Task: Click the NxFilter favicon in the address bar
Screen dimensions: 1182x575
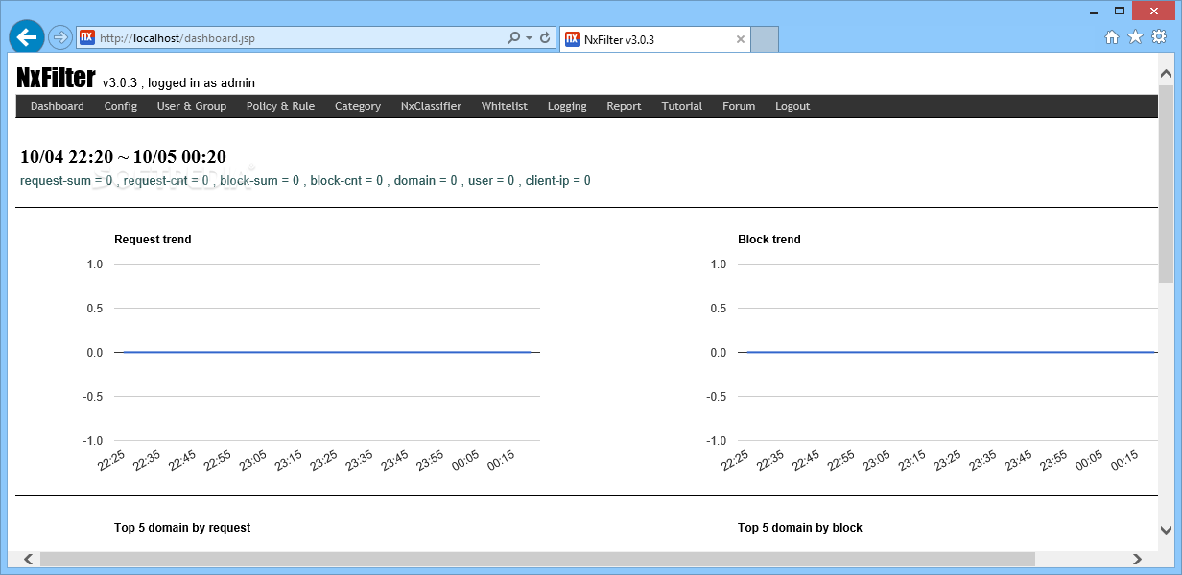Action: [x=86, y=38]
